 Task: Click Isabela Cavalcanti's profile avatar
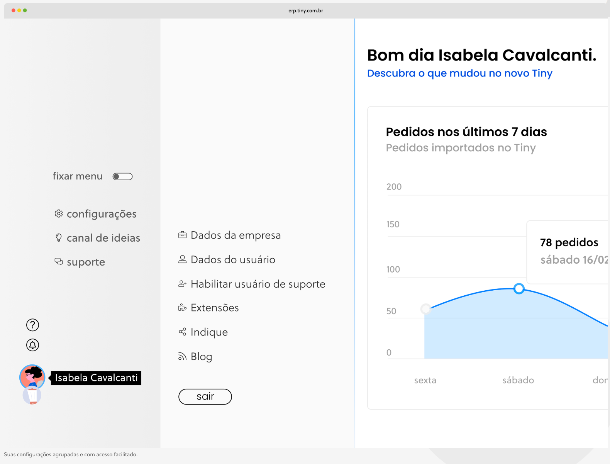point(32,377)
